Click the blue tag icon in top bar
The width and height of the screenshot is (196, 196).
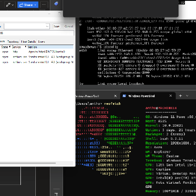[x=56, y=4]
